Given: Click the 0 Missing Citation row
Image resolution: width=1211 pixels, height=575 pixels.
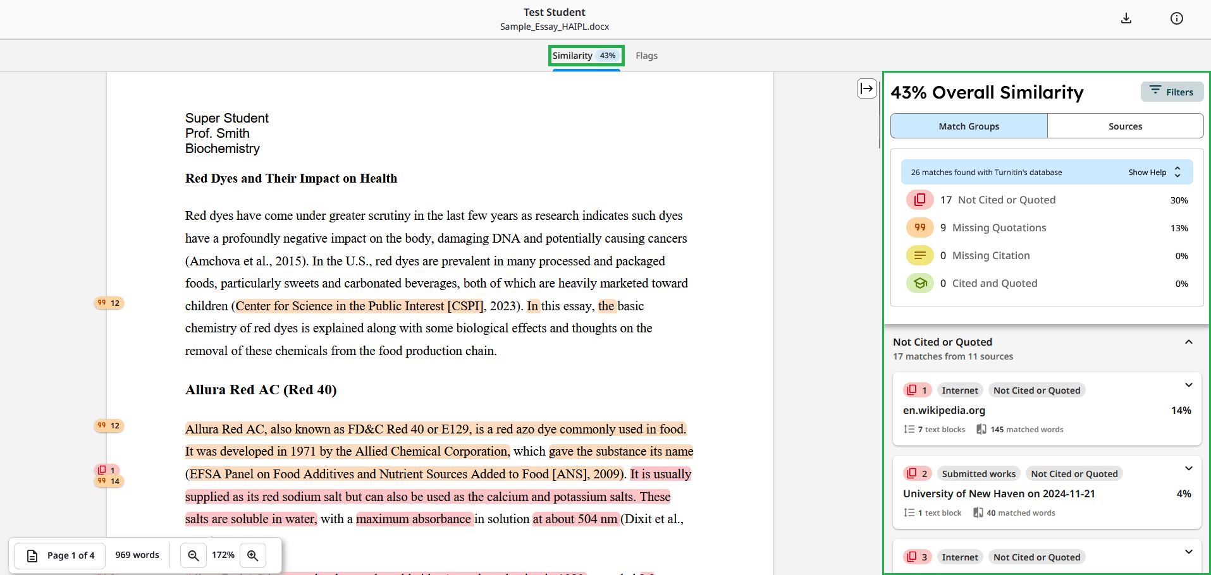Looking at the screenshot, I should 1047,256.
